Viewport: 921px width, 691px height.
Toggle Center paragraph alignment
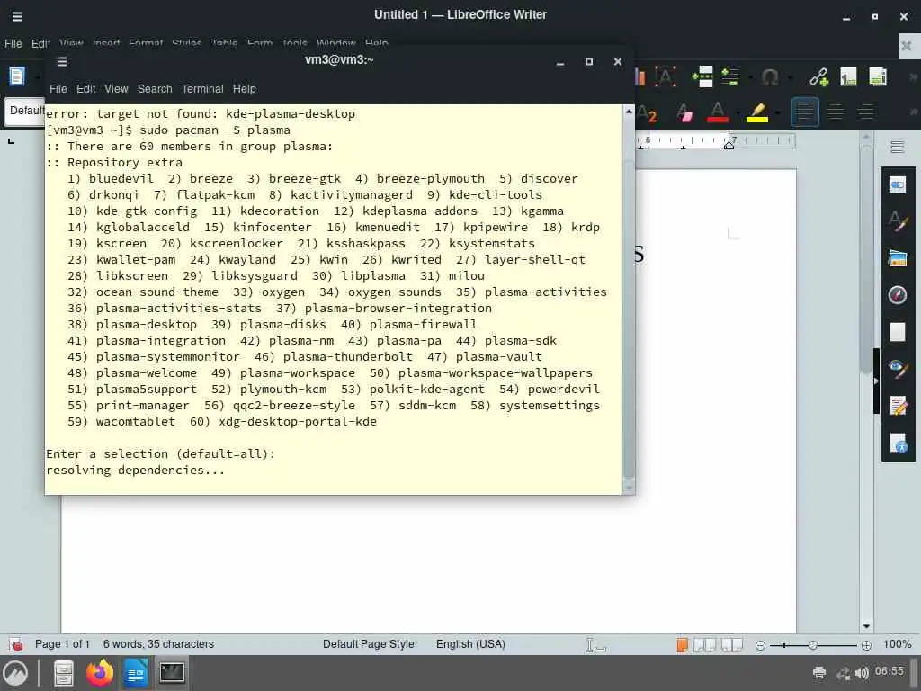point(836,112)
